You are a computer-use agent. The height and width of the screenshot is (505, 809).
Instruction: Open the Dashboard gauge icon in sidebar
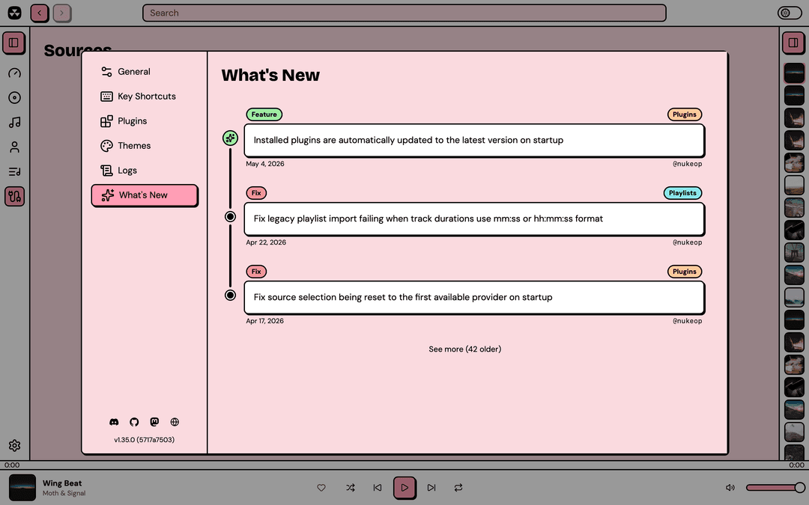tap(14, 73)
